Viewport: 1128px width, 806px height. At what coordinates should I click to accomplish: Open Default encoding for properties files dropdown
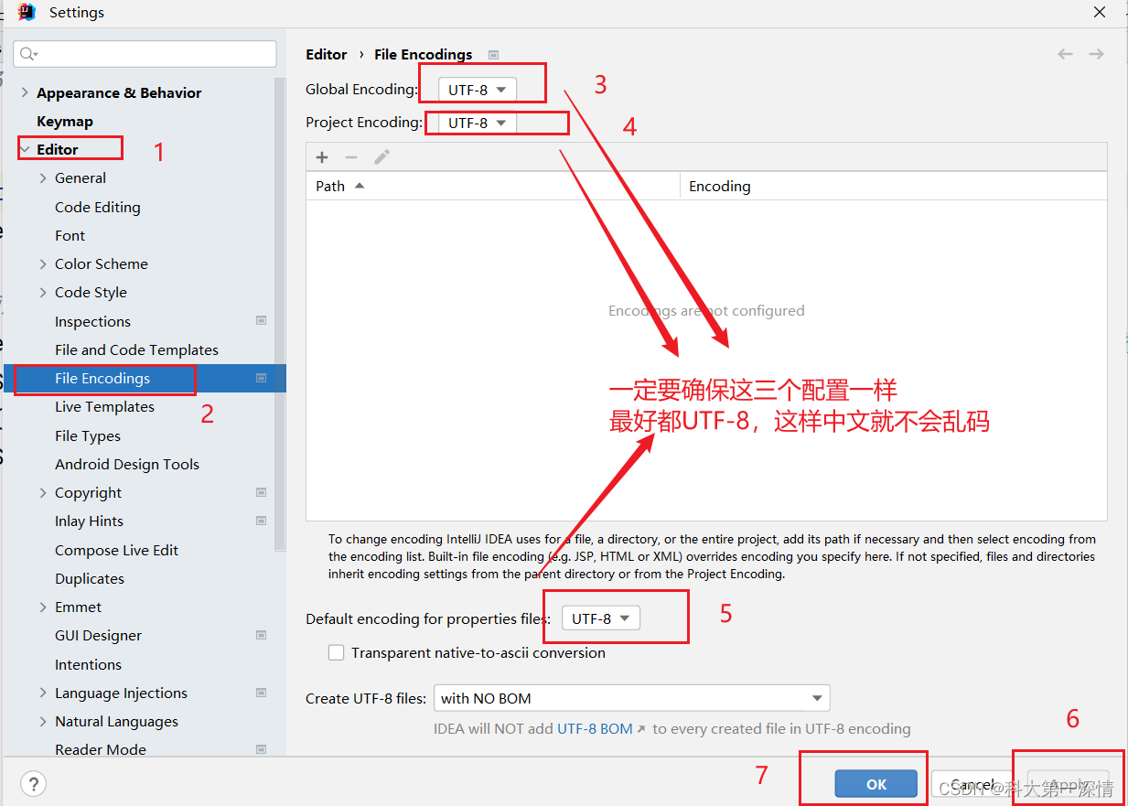click(x=601, y=618)
